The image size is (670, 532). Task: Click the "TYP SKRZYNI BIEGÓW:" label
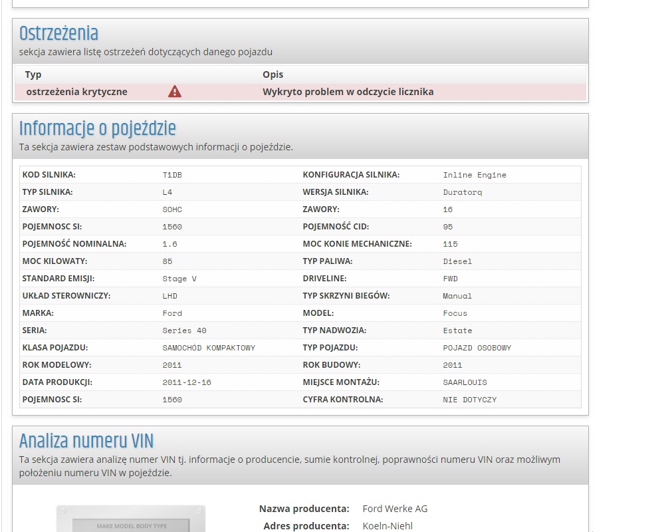click(x=346, y=296)
